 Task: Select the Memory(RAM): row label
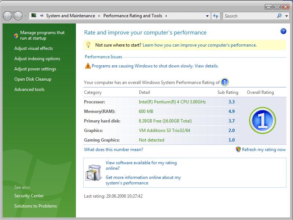(100, 111)
